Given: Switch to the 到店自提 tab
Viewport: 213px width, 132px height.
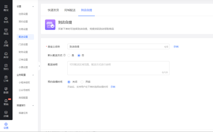Looking at the screenshot, I should [86, 10].
